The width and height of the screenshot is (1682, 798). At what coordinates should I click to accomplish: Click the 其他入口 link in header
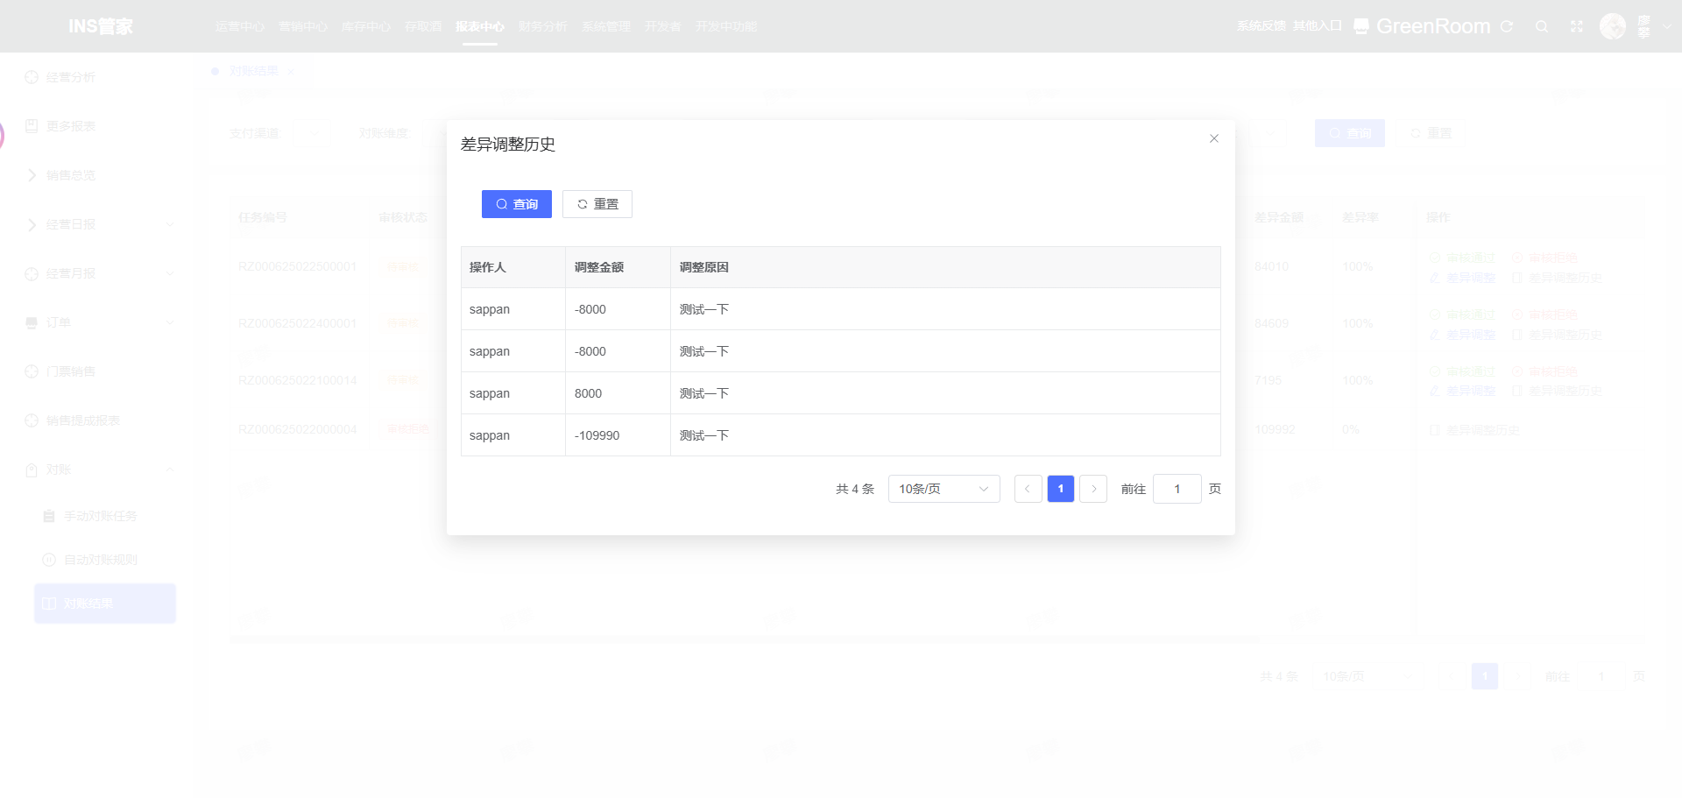coord(1318,26)
